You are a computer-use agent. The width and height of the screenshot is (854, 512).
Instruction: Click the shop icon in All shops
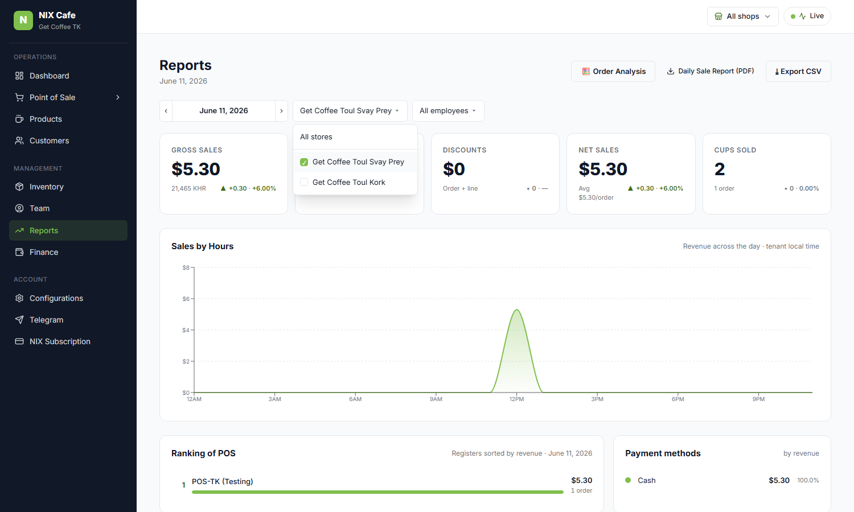point(718,16)
